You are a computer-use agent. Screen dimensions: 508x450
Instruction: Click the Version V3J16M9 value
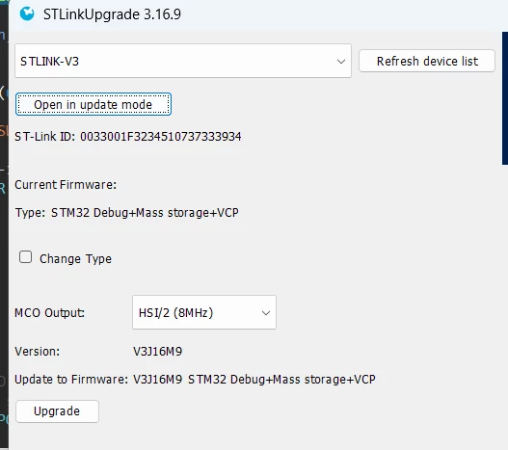pos(158,352)
